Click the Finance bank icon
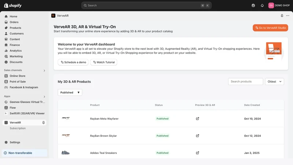The width and height of the screenshot is (293, 165). pyautogui.click(x=6, y=45)
